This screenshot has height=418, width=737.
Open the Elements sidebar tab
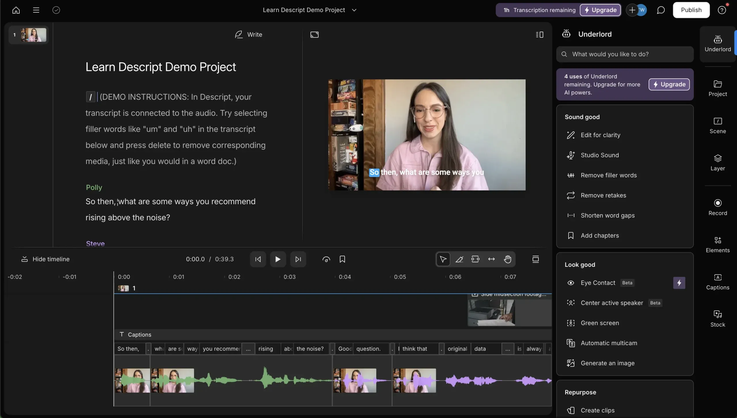718,245
